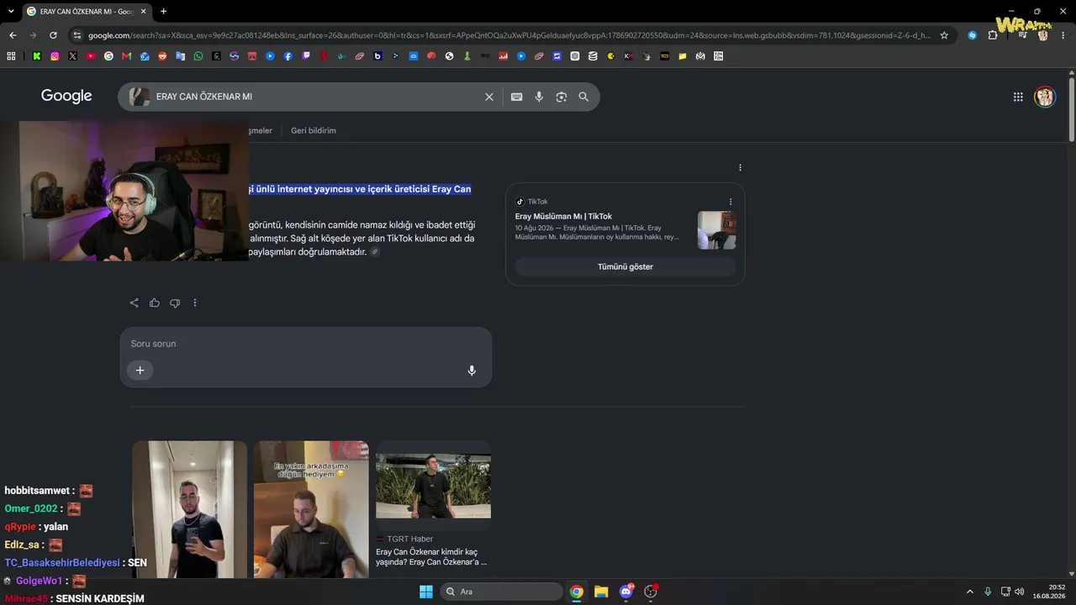Give a thumbs down to the answer
The height and width of the screenshot is (605, 1076).
coord(175,302)
